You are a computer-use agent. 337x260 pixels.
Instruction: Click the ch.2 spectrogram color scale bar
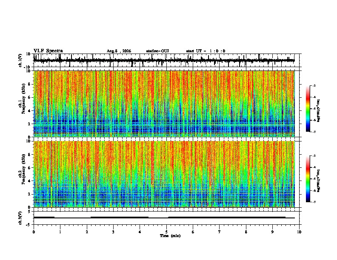point(308,179)
